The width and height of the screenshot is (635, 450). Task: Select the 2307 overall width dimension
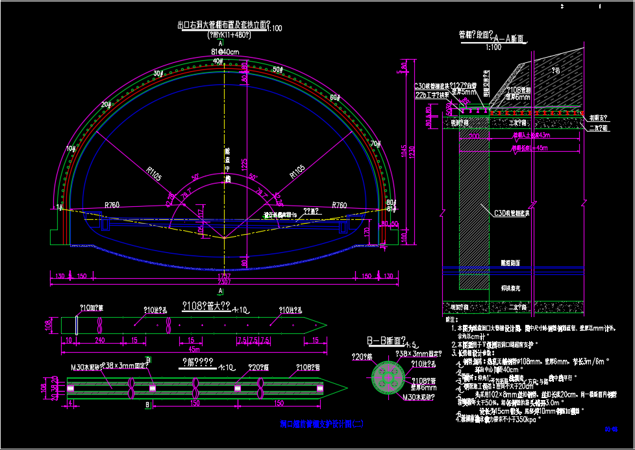click(225, 283)
